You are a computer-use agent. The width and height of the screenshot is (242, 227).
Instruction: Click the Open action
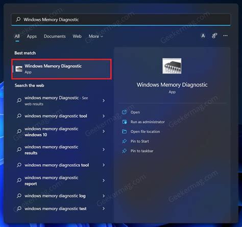tap(135, 112)
